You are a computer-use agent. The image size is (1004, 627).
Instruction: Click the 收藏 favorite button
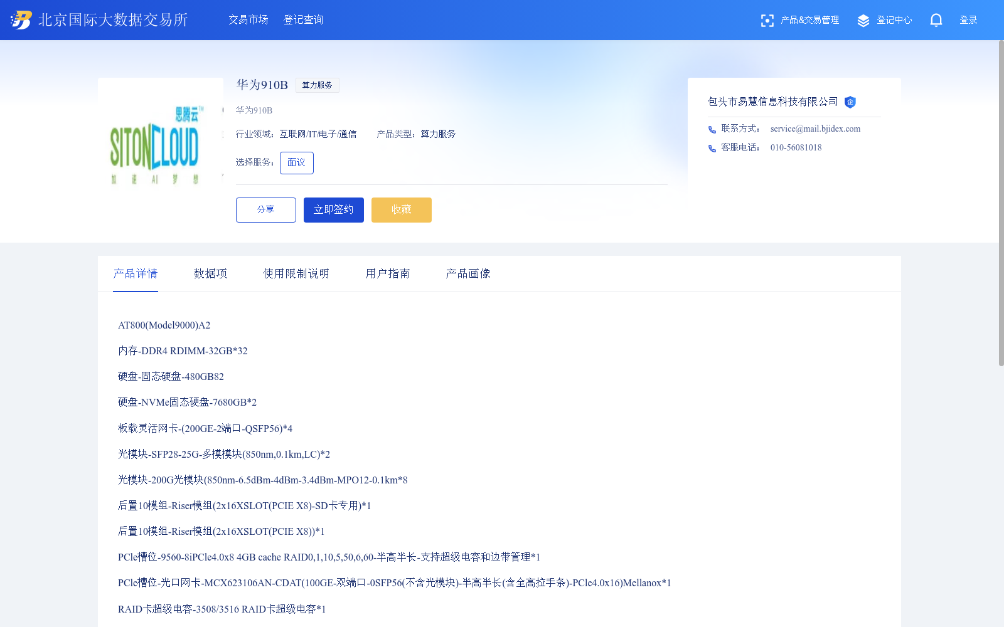tap(402, 210)
